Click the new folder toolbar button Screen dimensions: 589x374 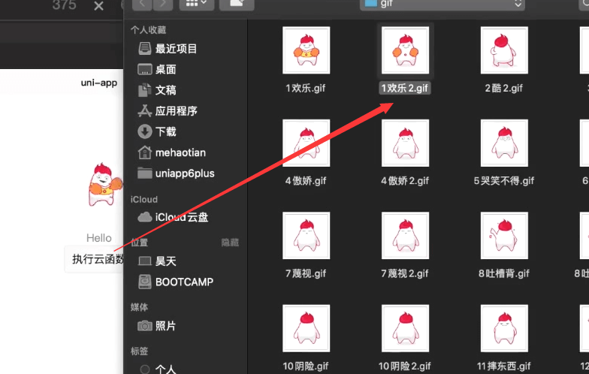[237, 5]
